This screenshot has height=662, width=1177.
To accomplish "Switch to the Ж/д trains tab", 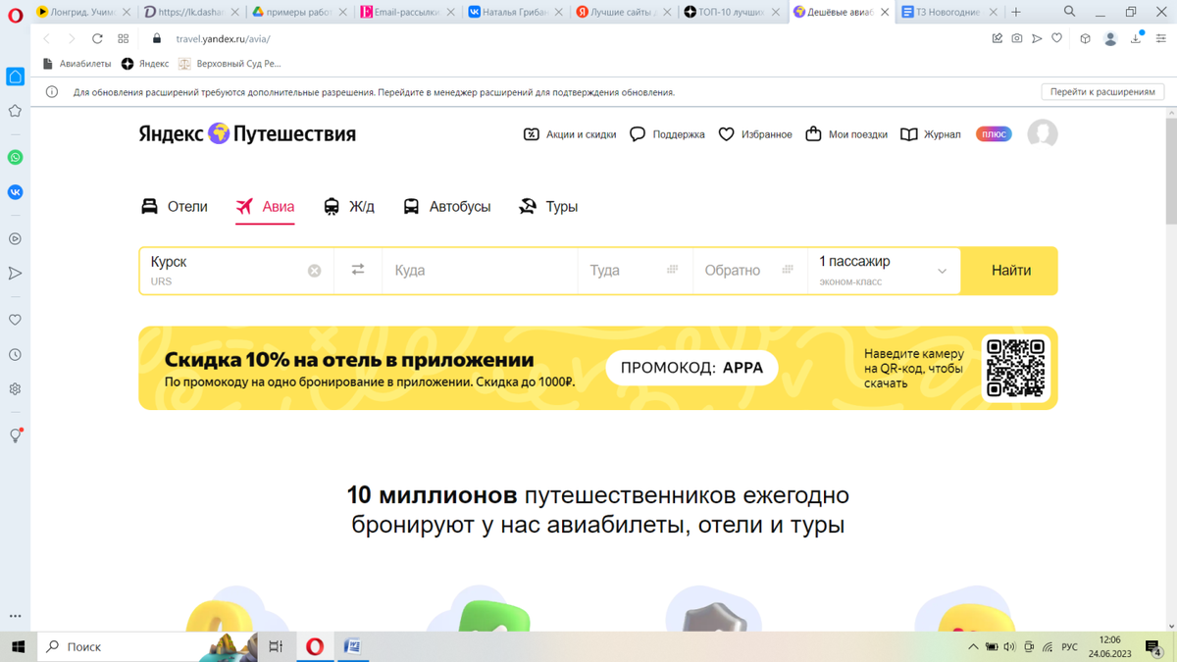I will tap(349, 207).
